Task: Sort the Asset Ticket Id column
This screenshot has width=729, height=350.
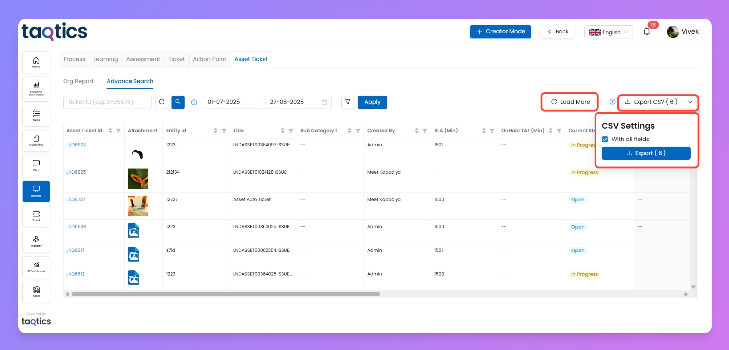Action: [x=110, y=131]
